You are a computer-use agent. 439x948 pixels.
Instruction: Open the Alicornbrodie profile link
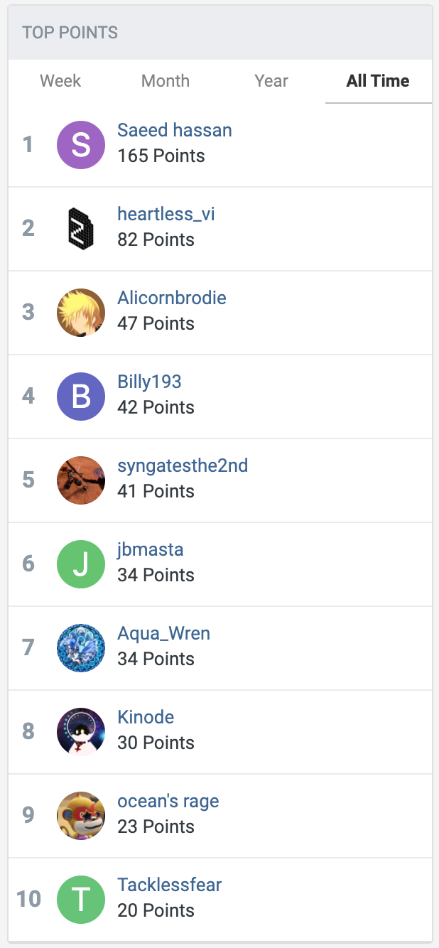coord(172,298)
